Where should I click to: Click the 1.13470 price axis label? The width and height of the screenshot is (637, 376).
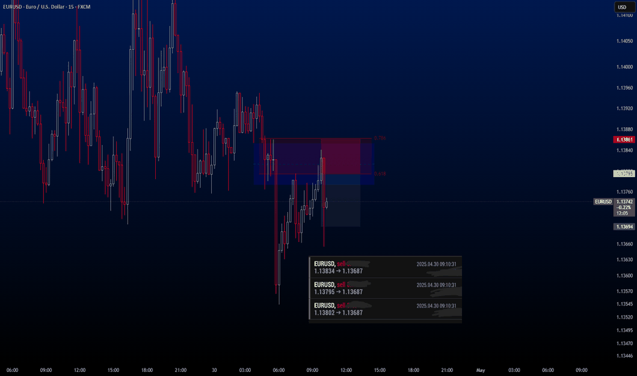625,343
